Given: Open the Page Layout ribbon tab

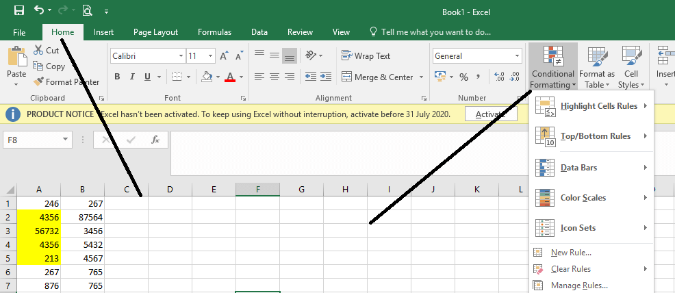Looking at the screenshot, I should (155, 32).
